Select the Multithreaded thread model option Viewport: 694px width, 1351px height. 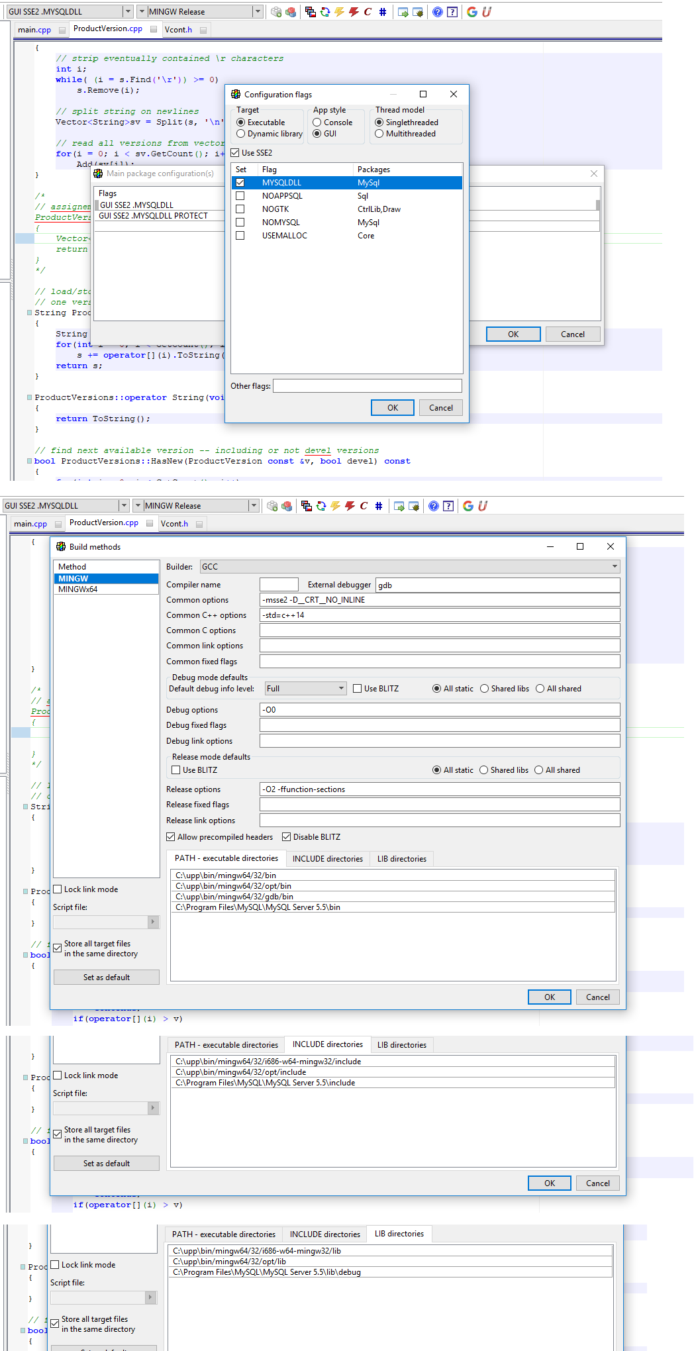(379, 134)
